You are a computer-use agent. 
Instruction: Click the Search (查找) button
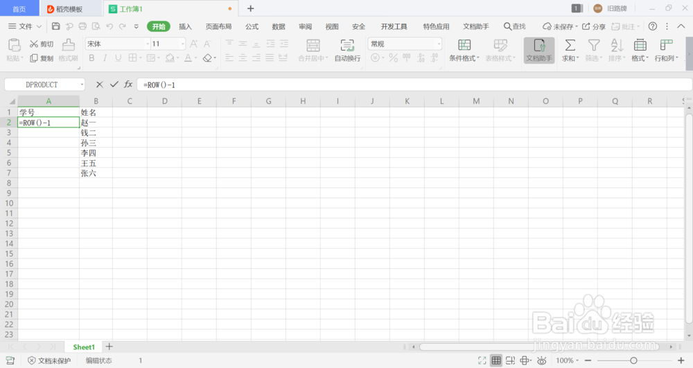tap(515, 26)
